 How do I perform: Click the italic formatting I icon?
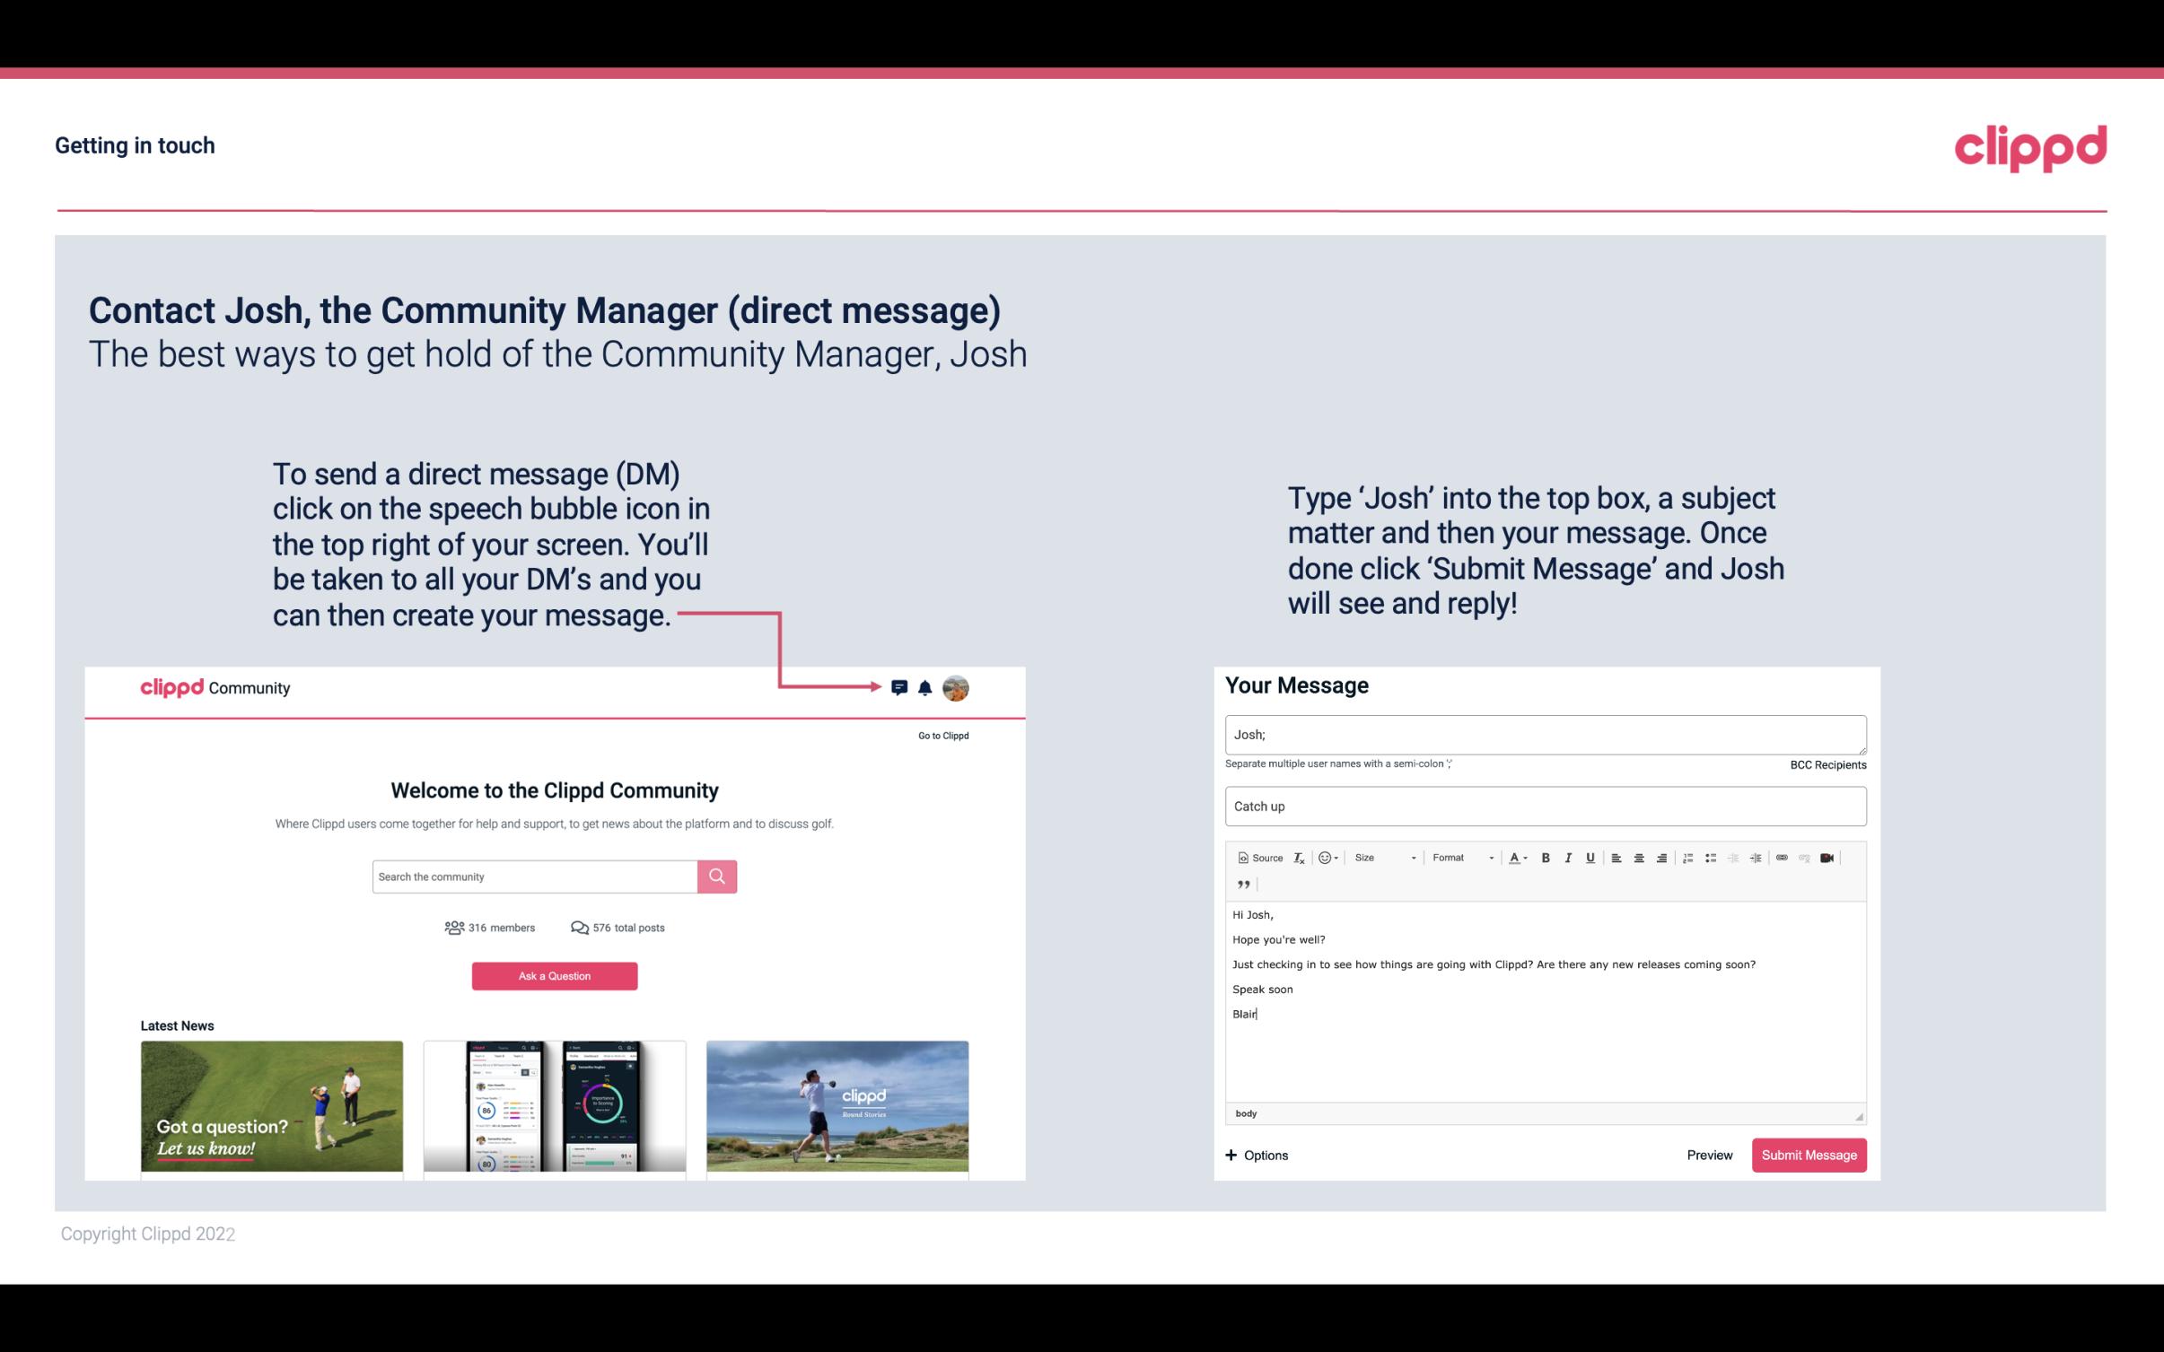pos(1569,857)
